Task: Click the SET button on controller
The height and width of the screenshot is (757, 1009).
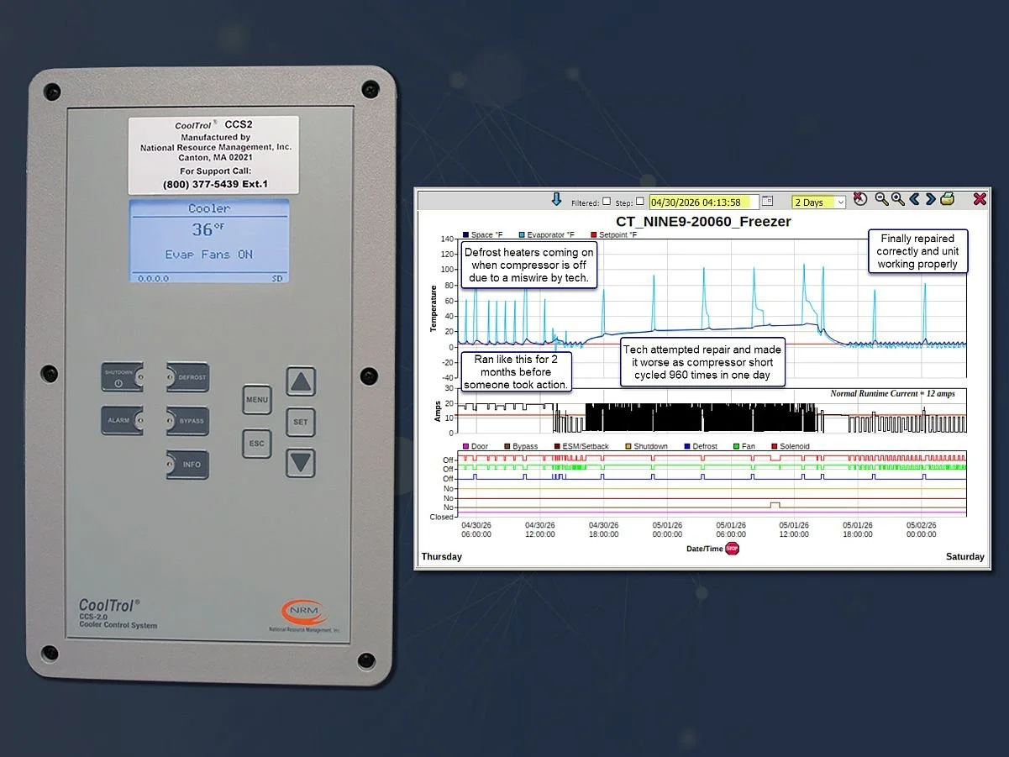Action: (300, 422)
